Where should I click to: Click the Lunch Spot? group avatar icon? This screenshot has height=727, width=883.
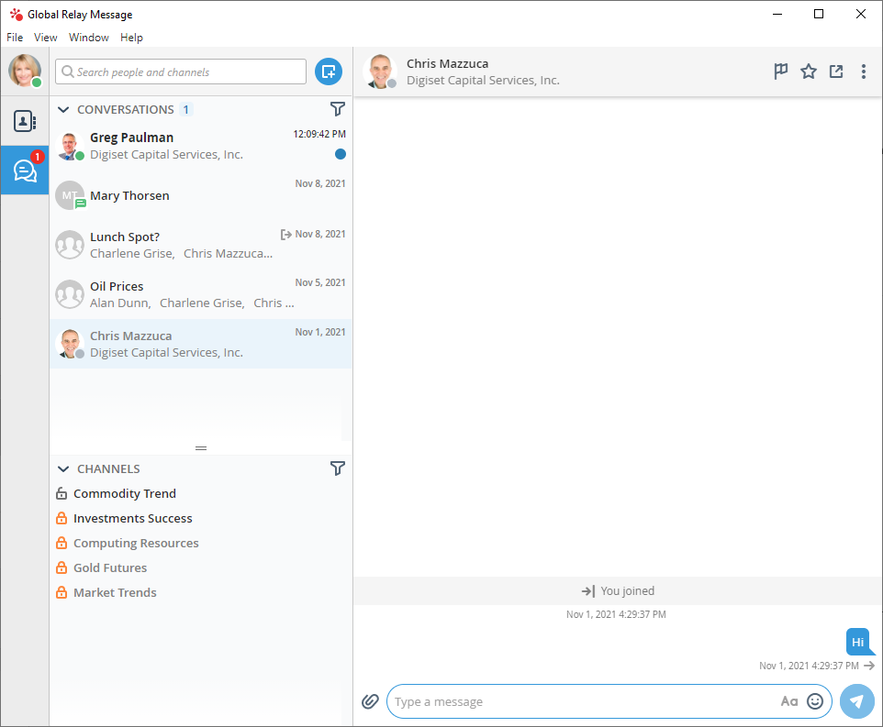tap(70, 245)
